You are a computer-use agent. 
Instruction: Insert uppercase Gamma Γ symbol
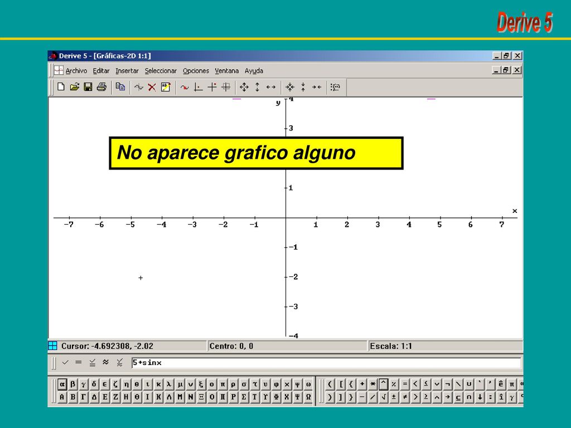(84, 397)
